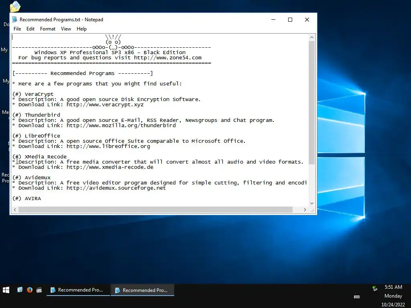Click the (#) LibreOffice heading line
This screenshot has height=308, width=411.
pos(36,136)
